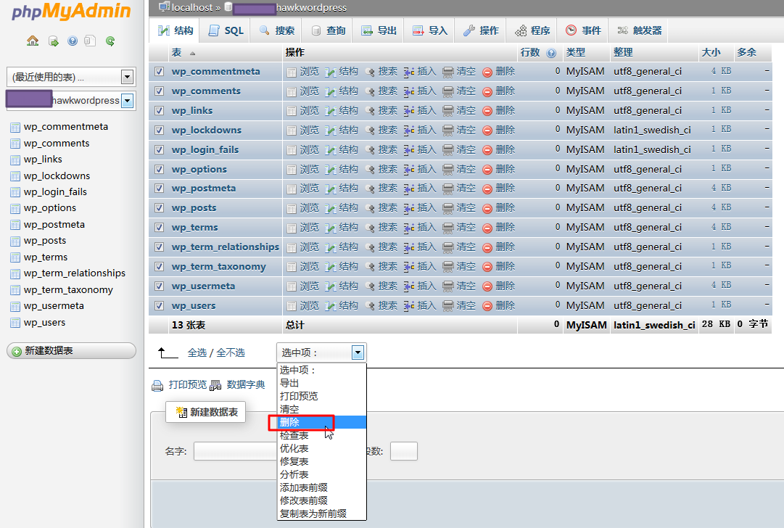
Task: Collapse the 选中项 dropdown arrow
Action: click(358, 352)
